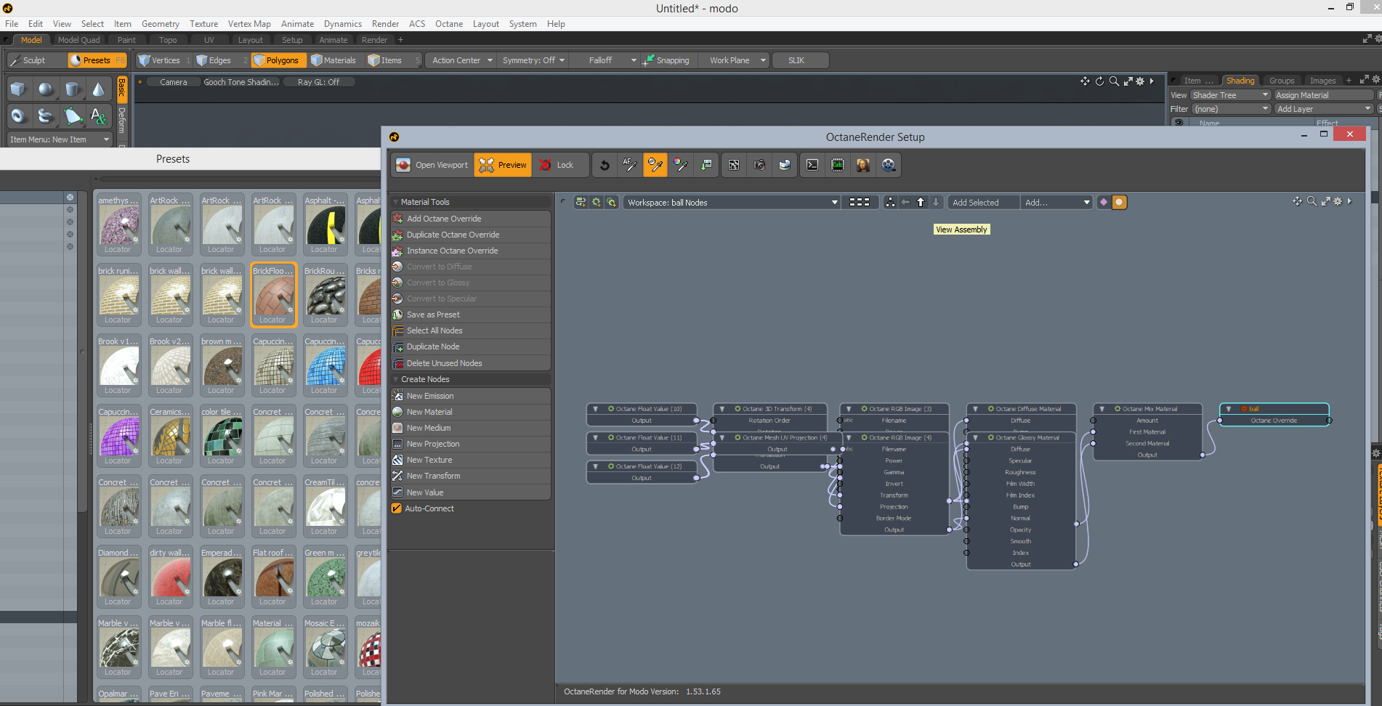Click the Mona Lisa image icon

coord(863,165)
